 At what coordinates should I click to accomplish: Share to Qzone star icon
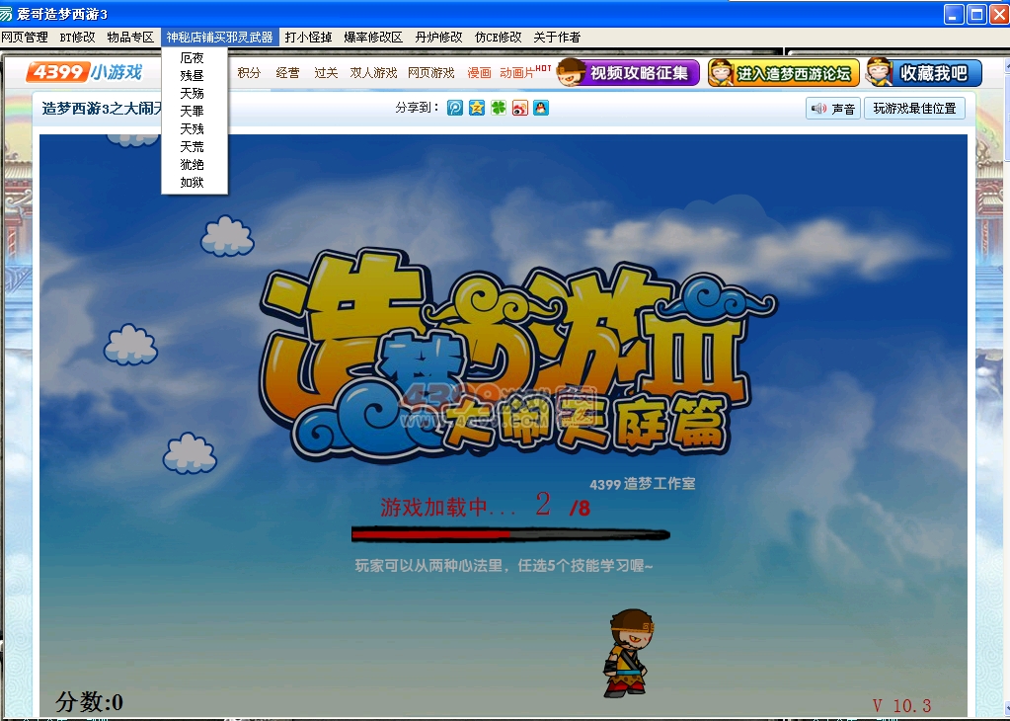[477, 108]
